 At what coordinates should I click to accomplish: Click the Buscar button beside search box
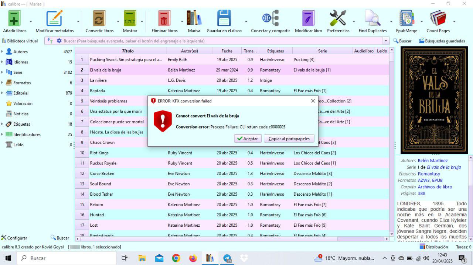coord(402,41)
